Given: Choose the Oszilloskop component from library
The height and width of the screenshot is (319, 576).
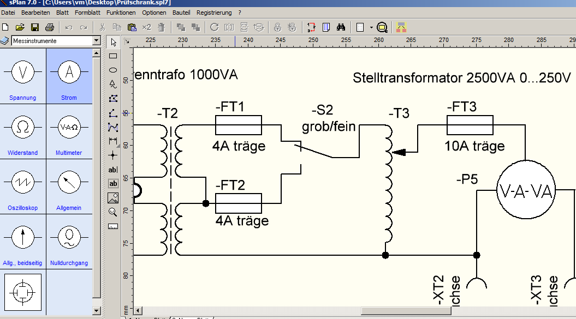Looking at the screenshot, I should click(23, 186).
